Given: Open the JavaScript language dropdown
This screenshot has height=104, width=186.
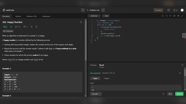Looking at the screenshot, I should [94, 16].
